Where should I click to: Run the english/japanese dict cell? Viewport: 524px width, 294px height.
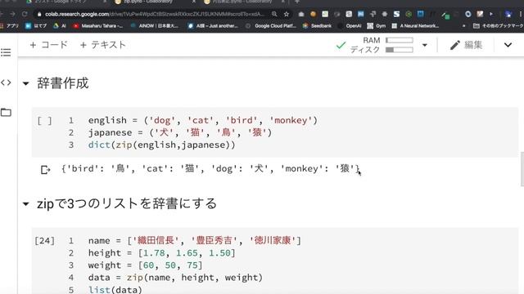(x=44, y=120)
